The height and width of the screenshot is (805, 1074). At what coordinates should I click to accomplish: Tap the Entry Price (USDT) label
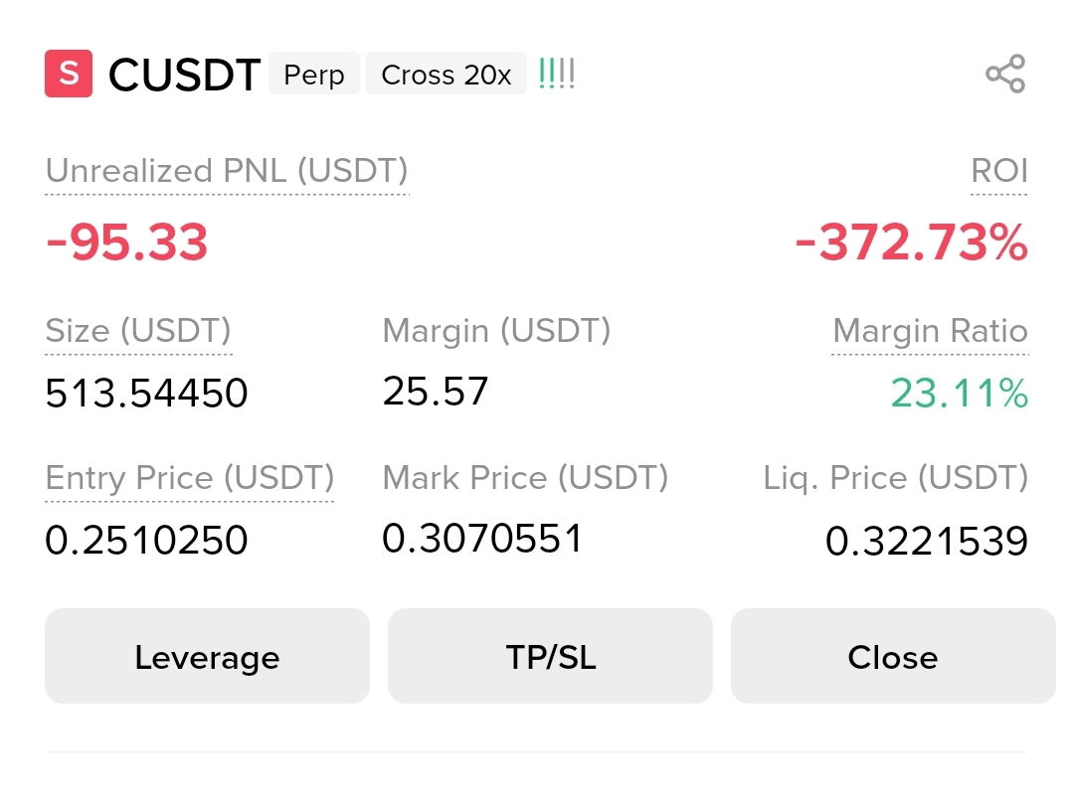coord(190,478)
